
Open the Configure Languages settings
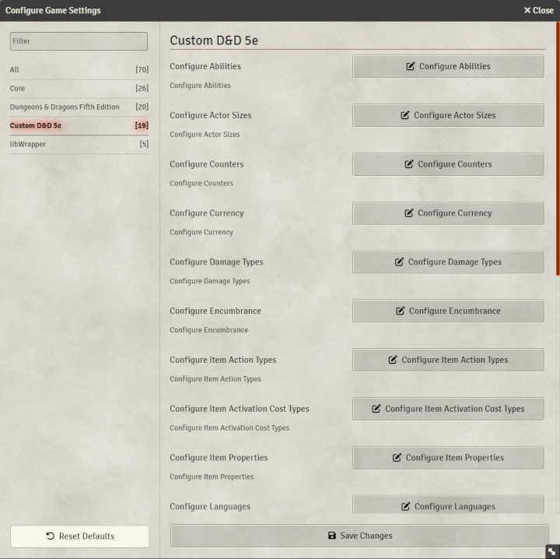[448, 505]
